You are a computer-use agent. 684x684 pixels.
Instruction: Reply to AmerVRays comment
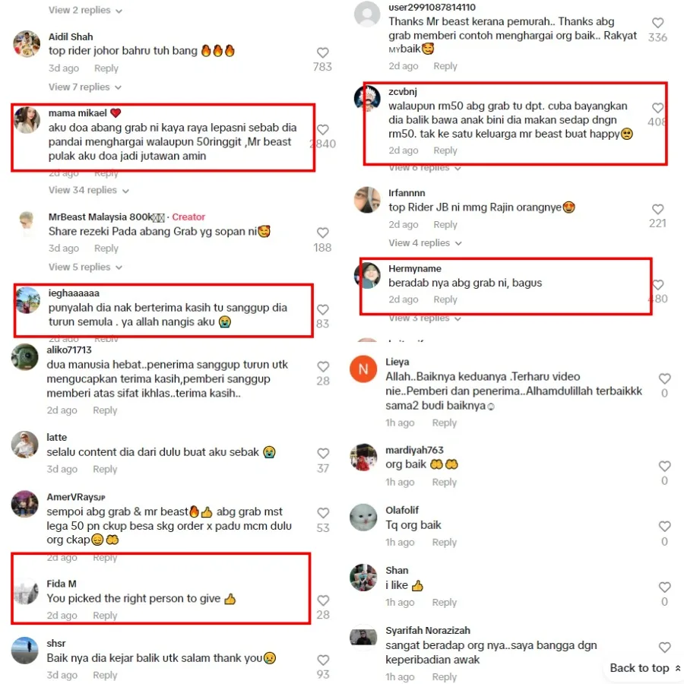pos(105,558)
